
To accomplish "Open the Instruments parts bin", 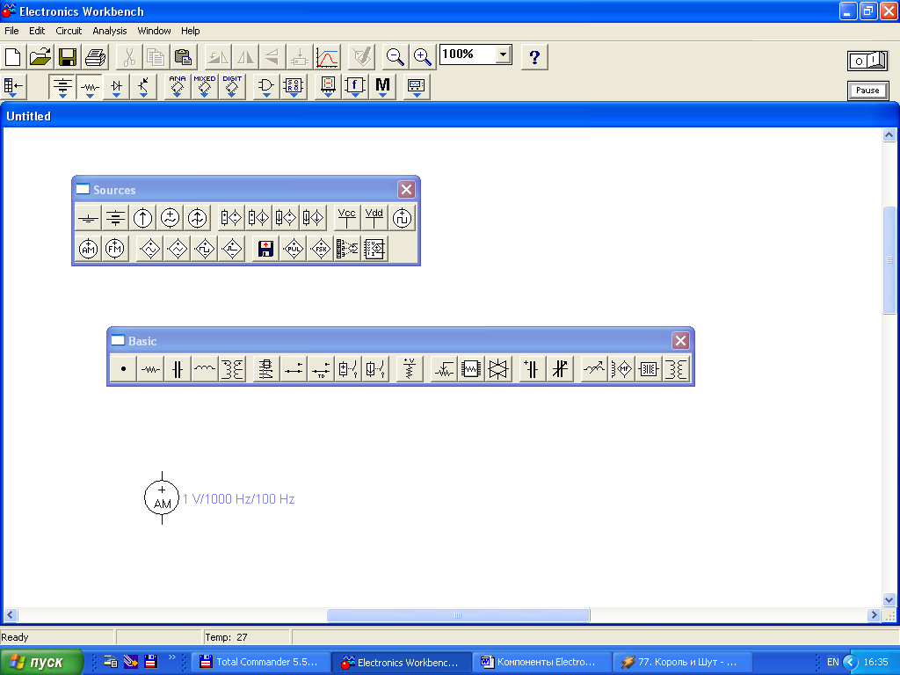I will click(416, 87).
